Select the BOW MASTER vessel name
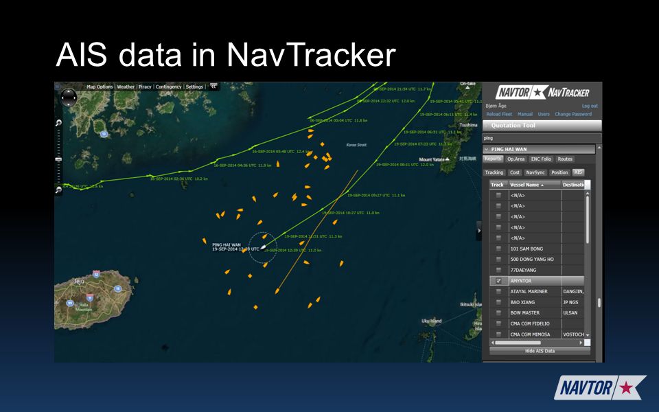Viewport: 659px width, 412px height. (525, 313)
